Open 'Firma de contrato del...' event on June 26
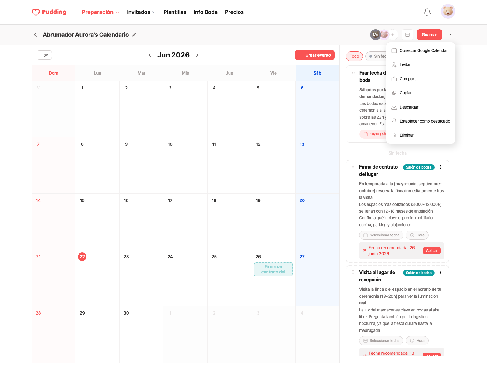Image resolution: width=487 pixels, height=365 pixels. tap(273, 269)
